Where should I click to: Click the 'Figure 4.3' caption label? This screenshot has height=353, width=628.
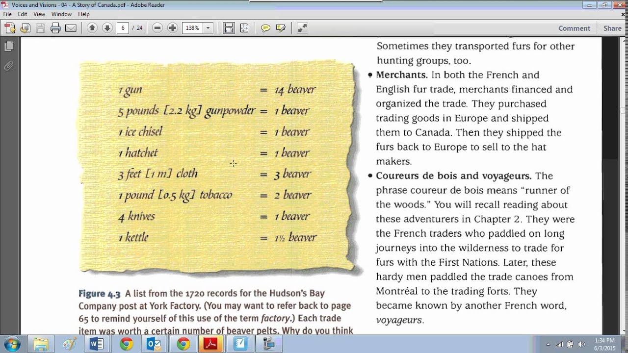(x=99, y=294)
